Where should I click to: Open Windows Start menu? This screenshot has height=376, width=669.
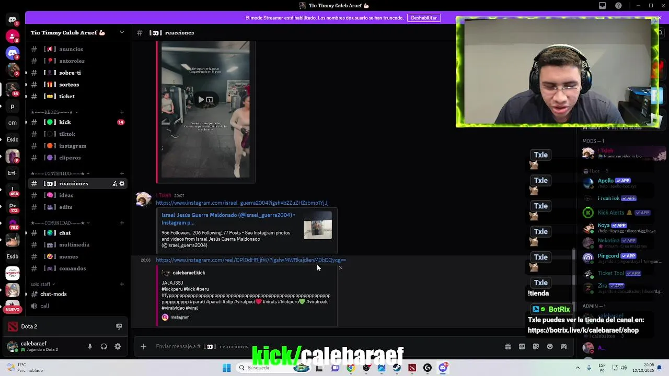tap(226, 368)
